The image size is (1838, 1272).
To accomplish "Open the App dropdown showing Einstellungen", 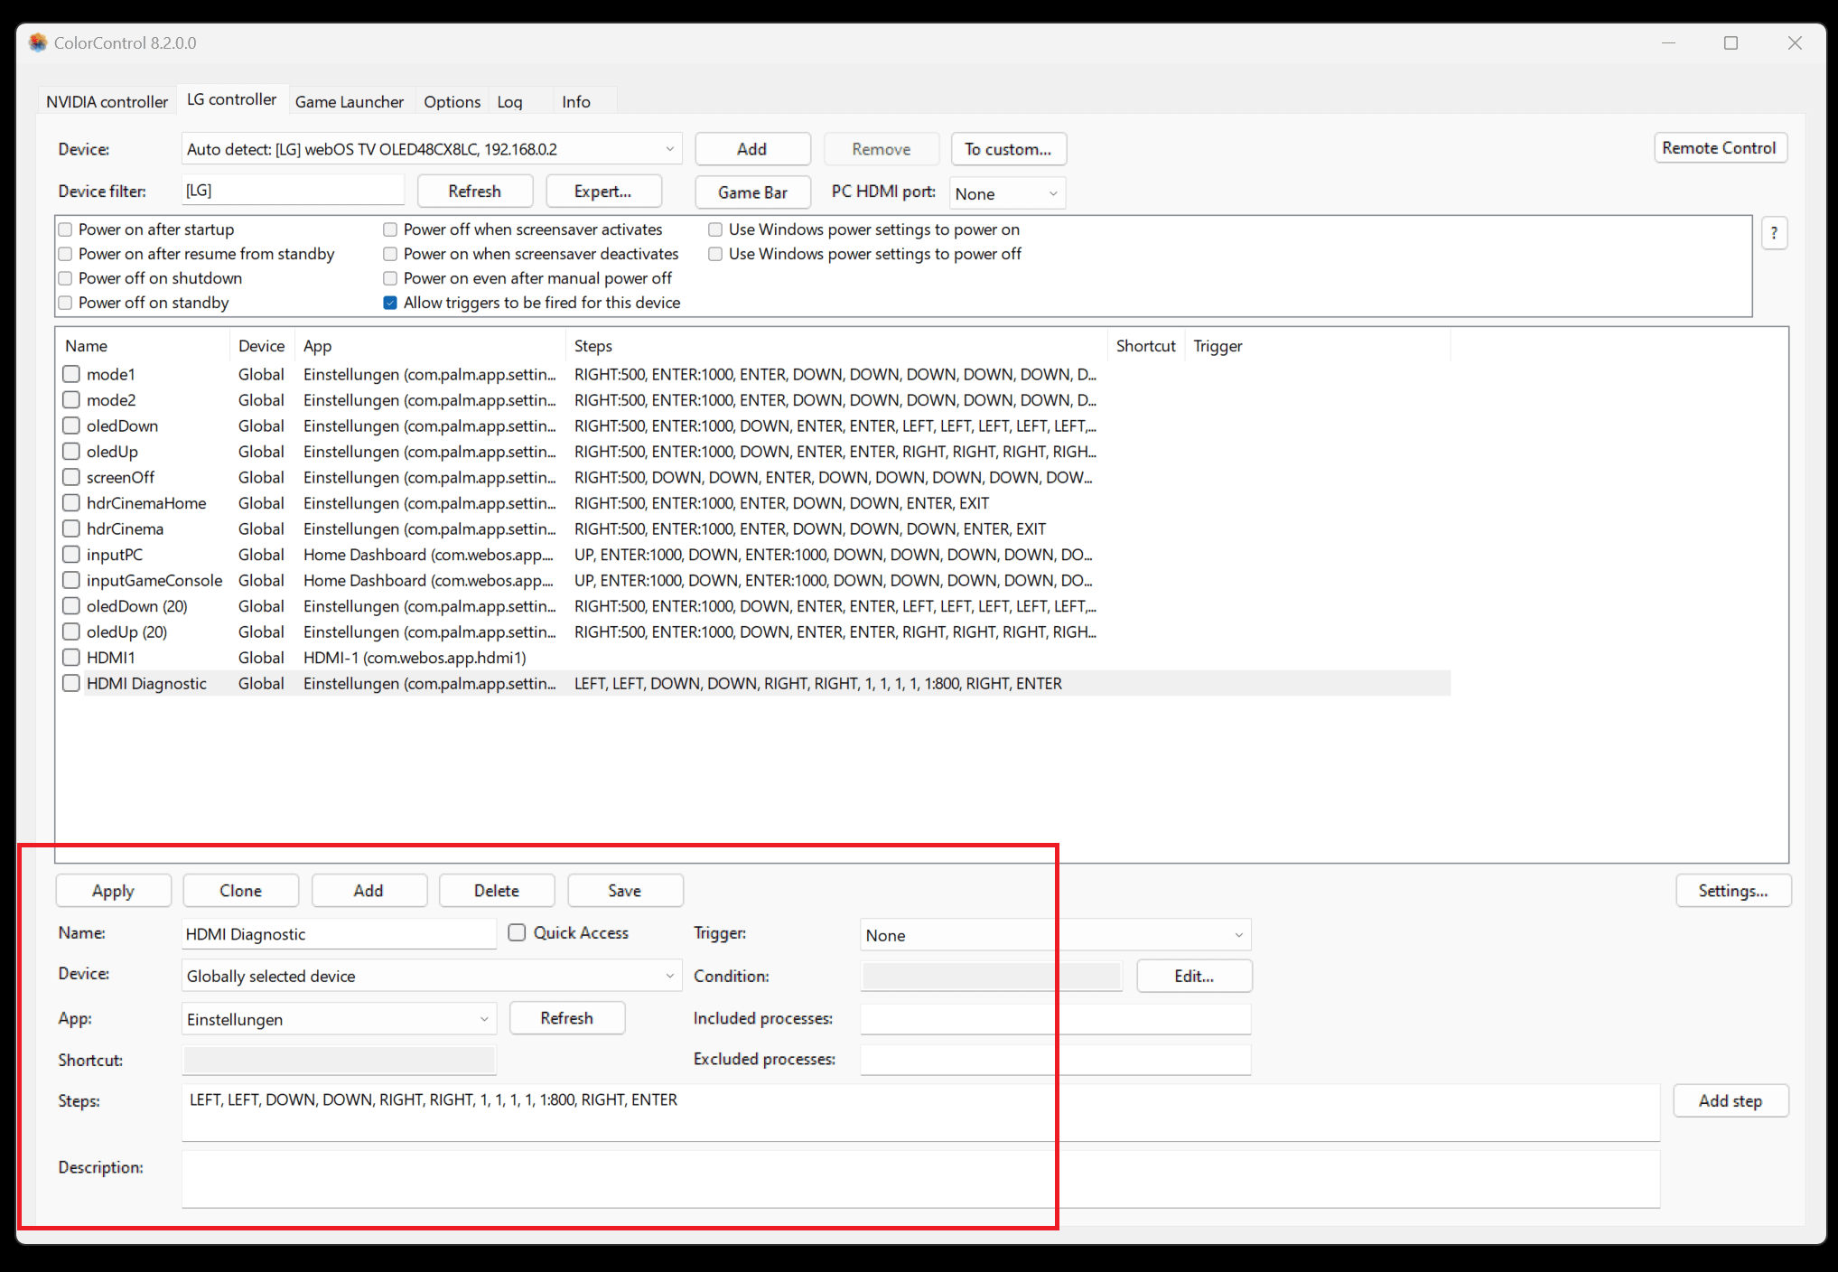I will coord(339,1019).
